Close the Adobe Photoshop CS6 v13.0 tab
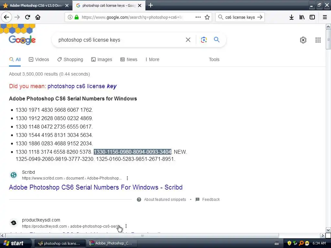 coord(67,5)
